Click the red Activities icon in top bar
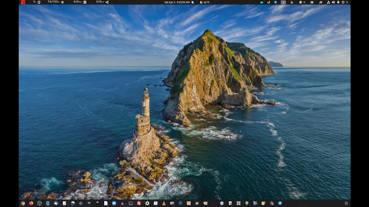Image resolution: width=369 pixels, height=207 pixels. pos(23,2)
